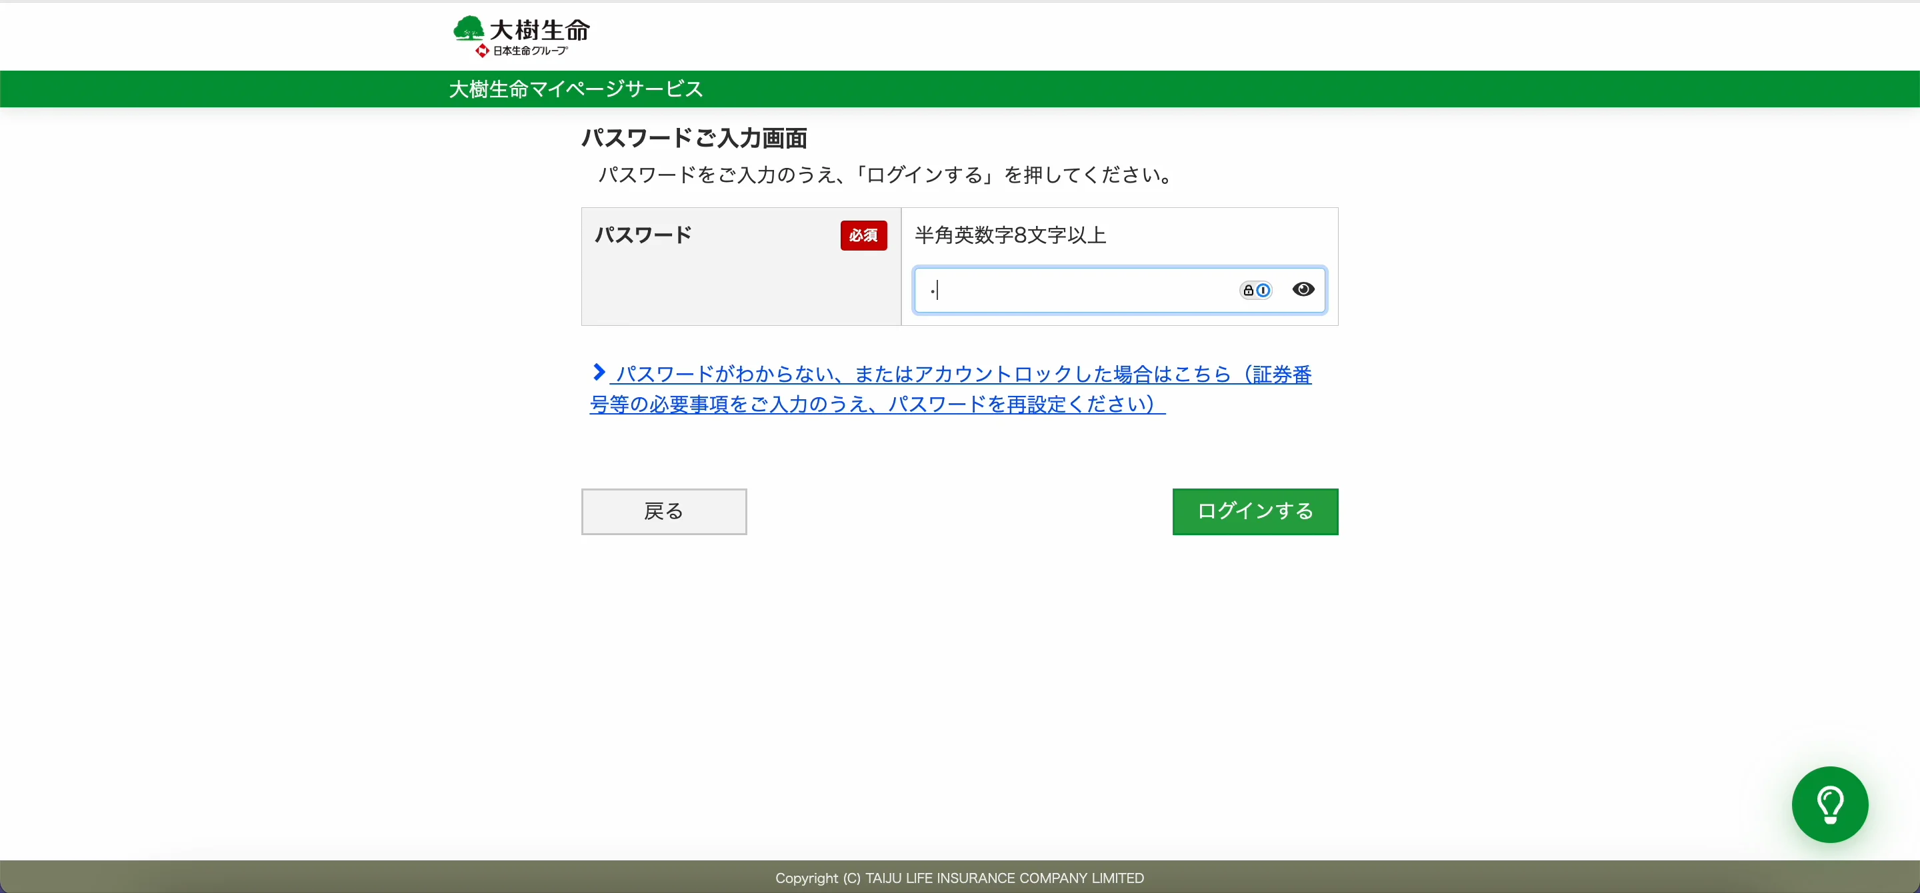Click the 戻る back button
The width and height of the screenshot is (1920, 893).
pos(663,511)
